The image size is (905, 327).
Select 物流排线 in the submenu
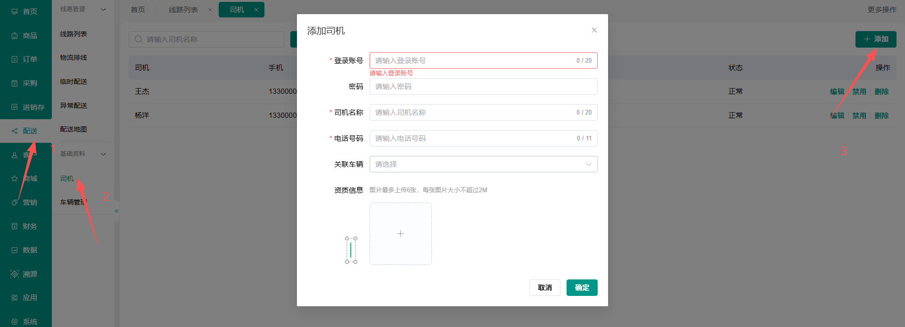click(74, 57)
